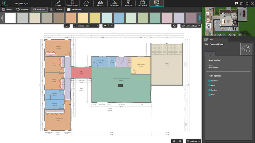Zoom out on the floor plan canvas
255x143 pixels.
pyautogui.click(x=180, y=141)
